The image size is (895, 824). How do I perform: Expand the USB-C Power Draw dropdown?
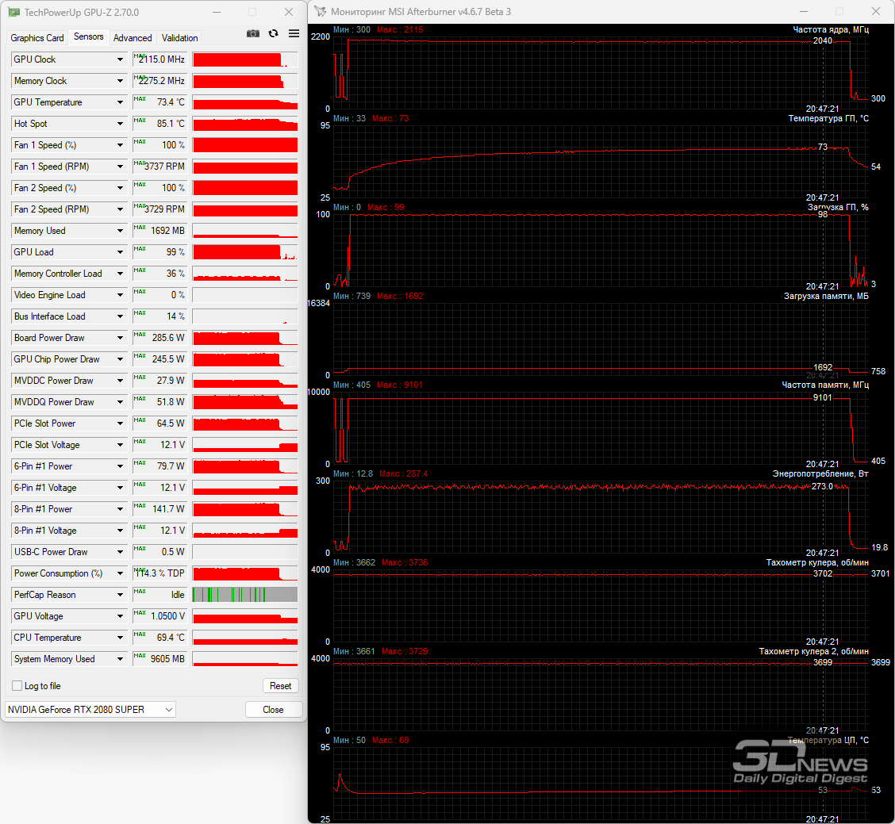click(x=120, y=552)
